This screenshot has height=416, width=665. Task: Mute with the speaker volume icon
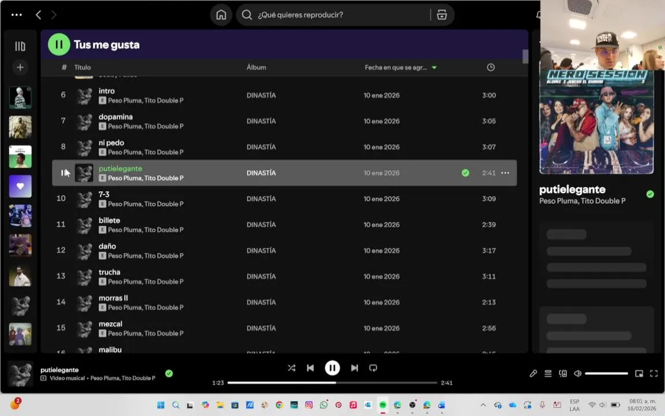click(577, 374)
